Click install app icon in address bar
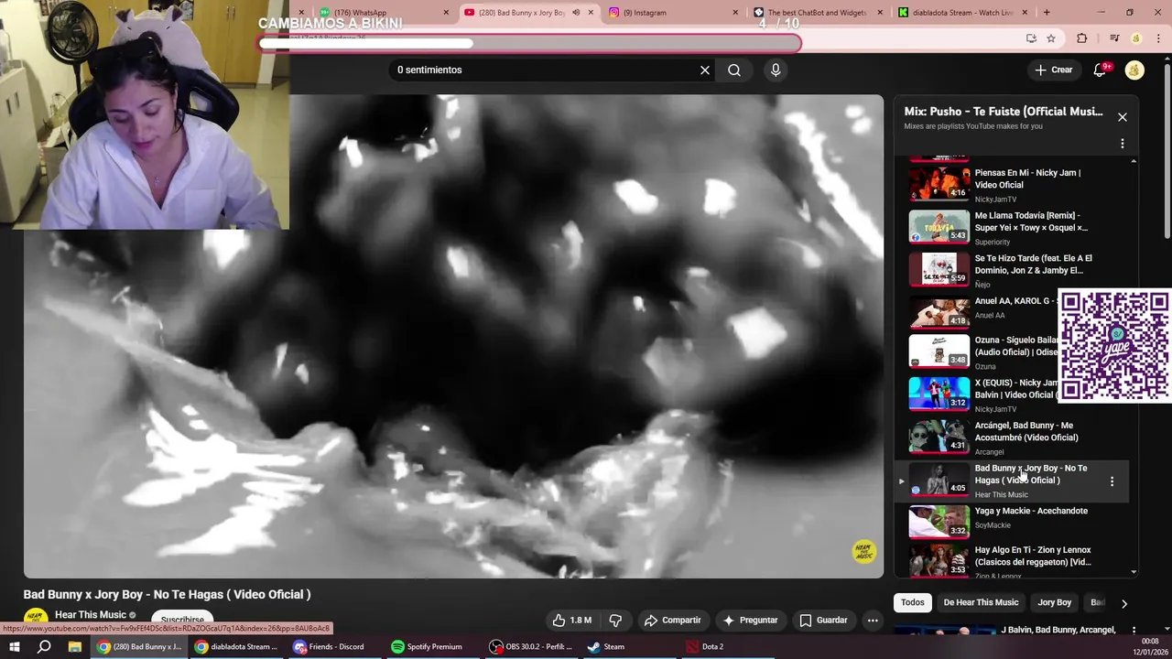This screenshot has height=659, width=1172. (1031, 38)
